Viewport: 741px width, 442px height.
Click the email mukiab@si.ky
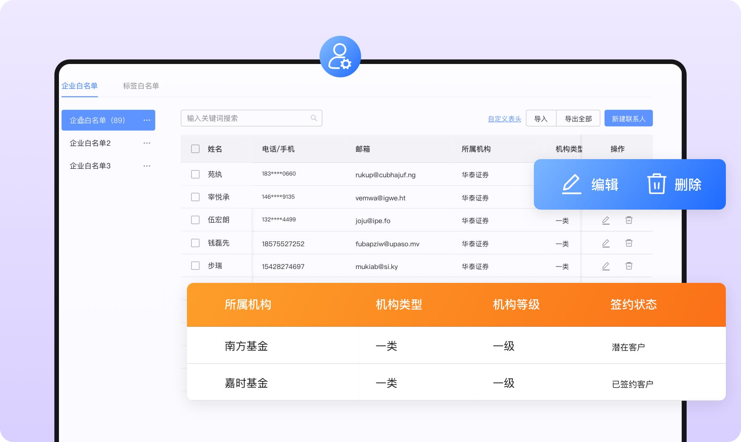click(376, 266)
